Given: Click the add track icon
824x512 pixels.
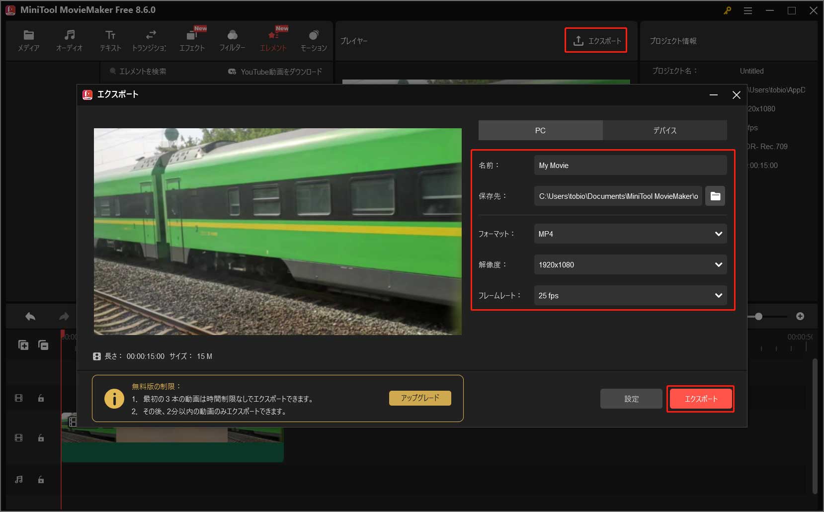Looking at the screenshot, I should pyautogui.click(x=23, y=344).
